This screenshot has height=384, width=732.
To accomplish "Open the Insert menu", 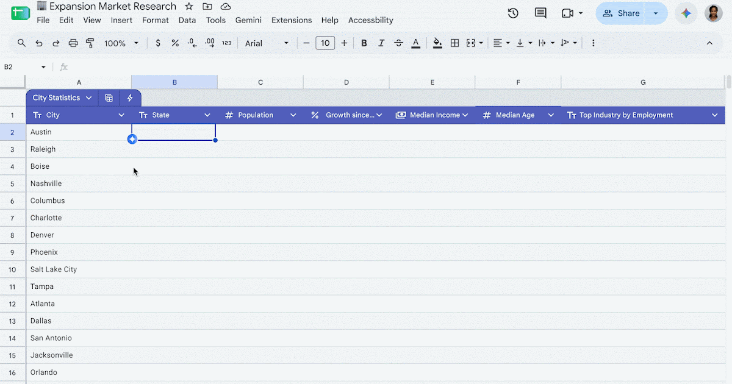I will (x=121, y=20).
